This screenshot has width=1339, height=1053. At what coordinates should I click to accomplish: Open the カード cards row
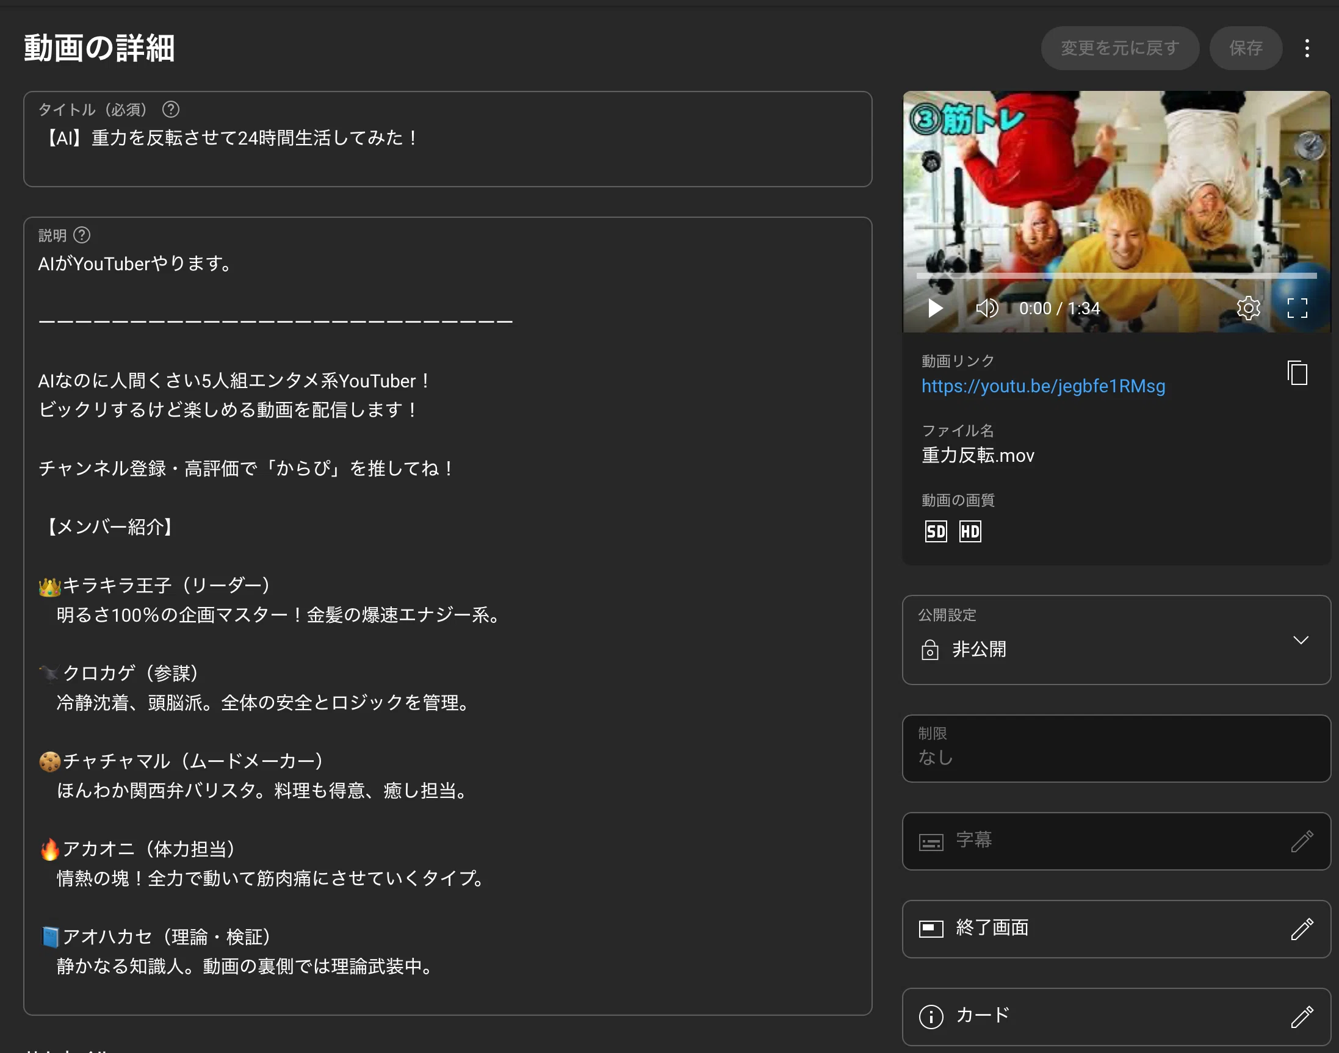[1116, 1016]
